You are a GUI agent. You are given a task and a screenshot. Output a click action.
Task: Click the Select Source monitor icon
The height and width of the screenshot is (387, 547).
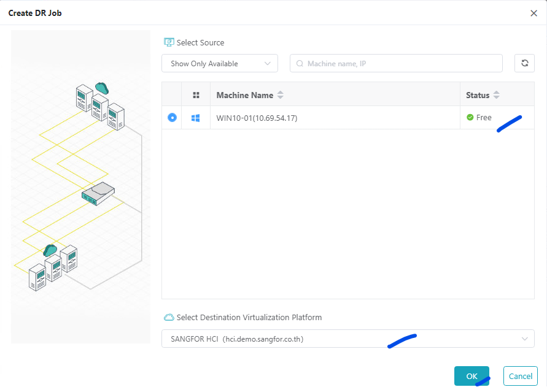(169, 42)
